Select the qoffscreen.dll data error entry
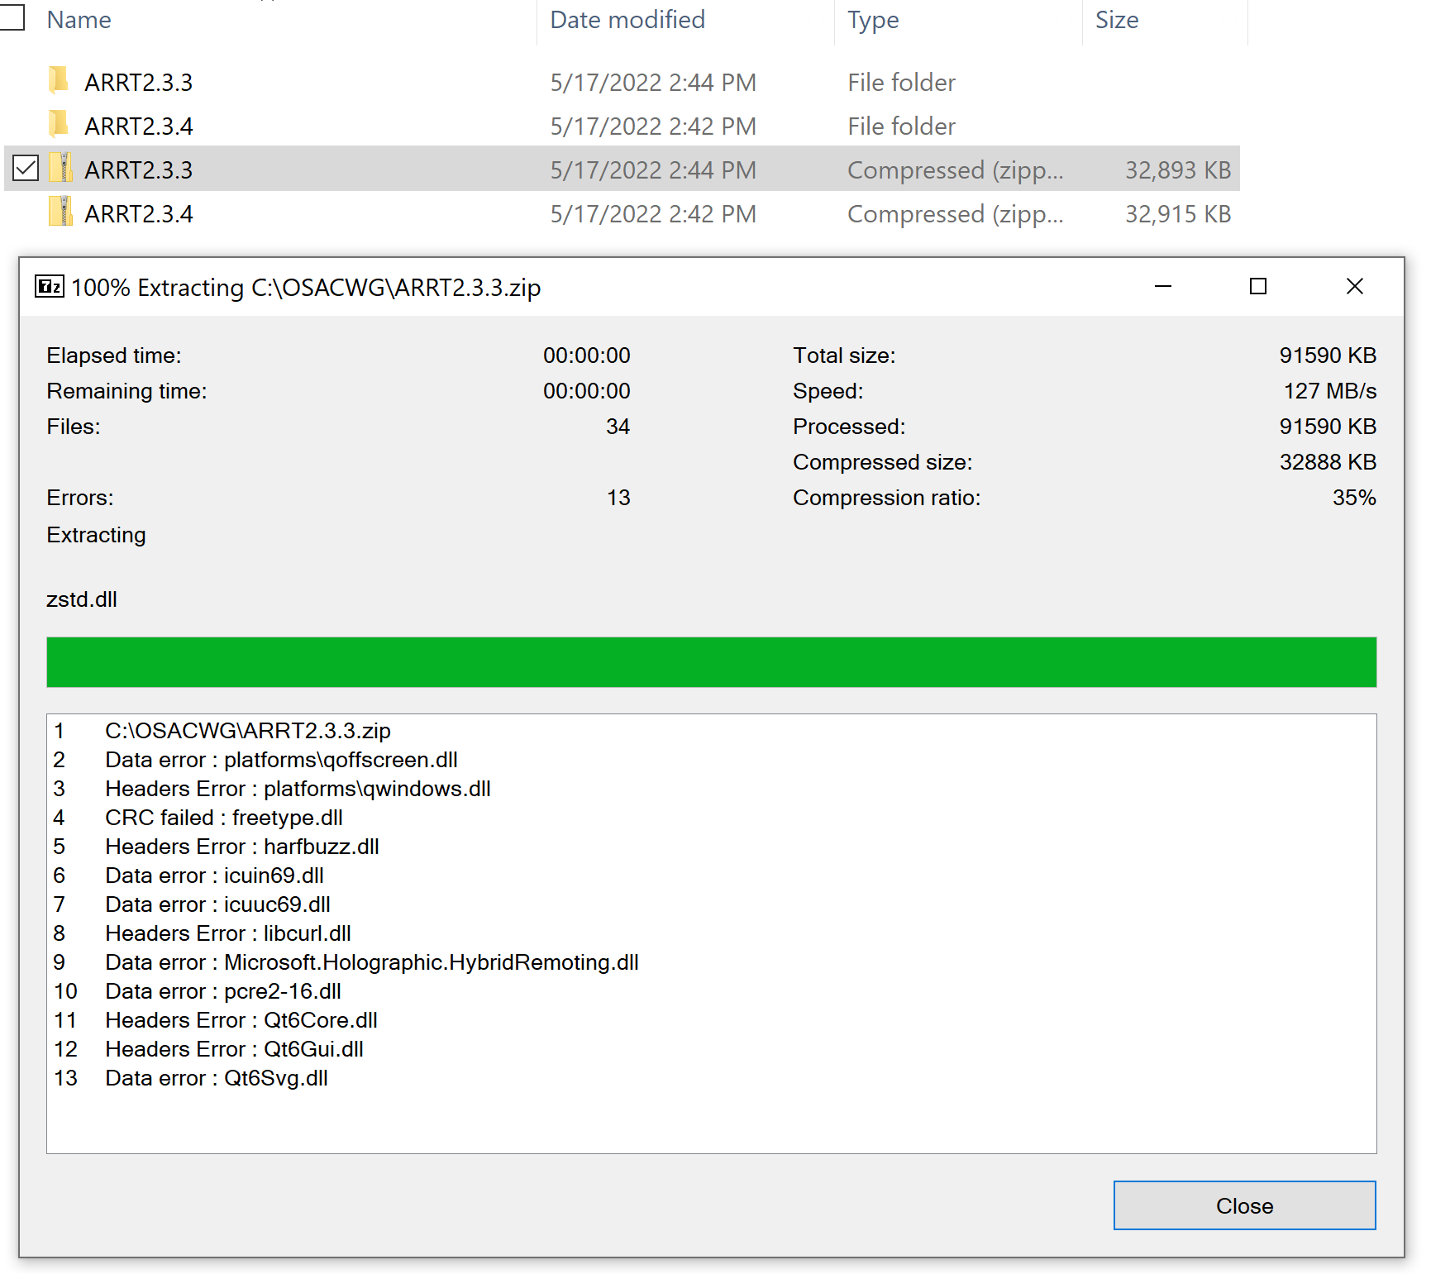Screen dimensions: 1431x1274 tap(281, 760)
